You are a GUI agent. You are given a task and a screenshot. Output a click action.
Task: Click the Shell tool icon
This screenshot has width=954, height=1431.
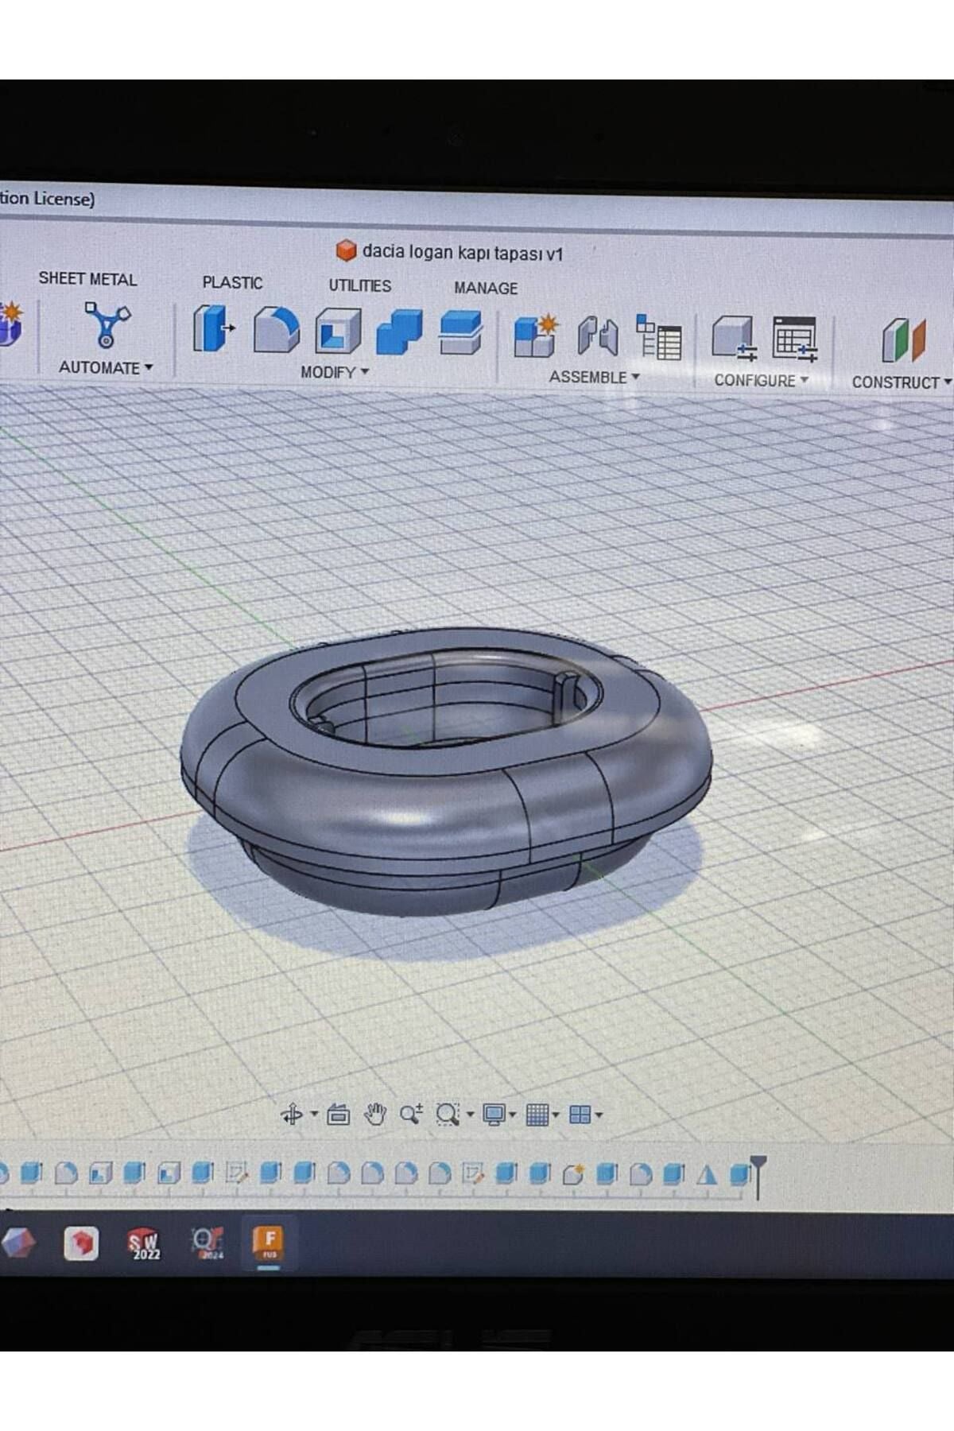tap(338, 332)
